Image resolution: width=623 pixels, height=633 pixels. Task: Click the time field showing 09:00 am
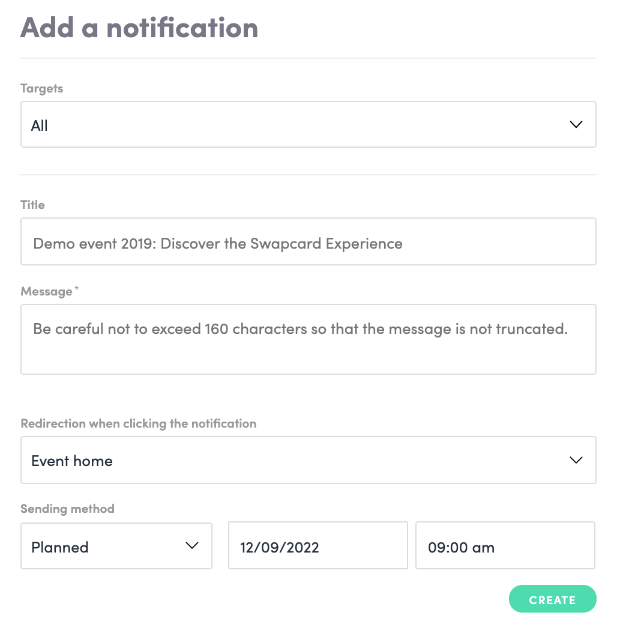pyautogui.click(x=505, y=546)
